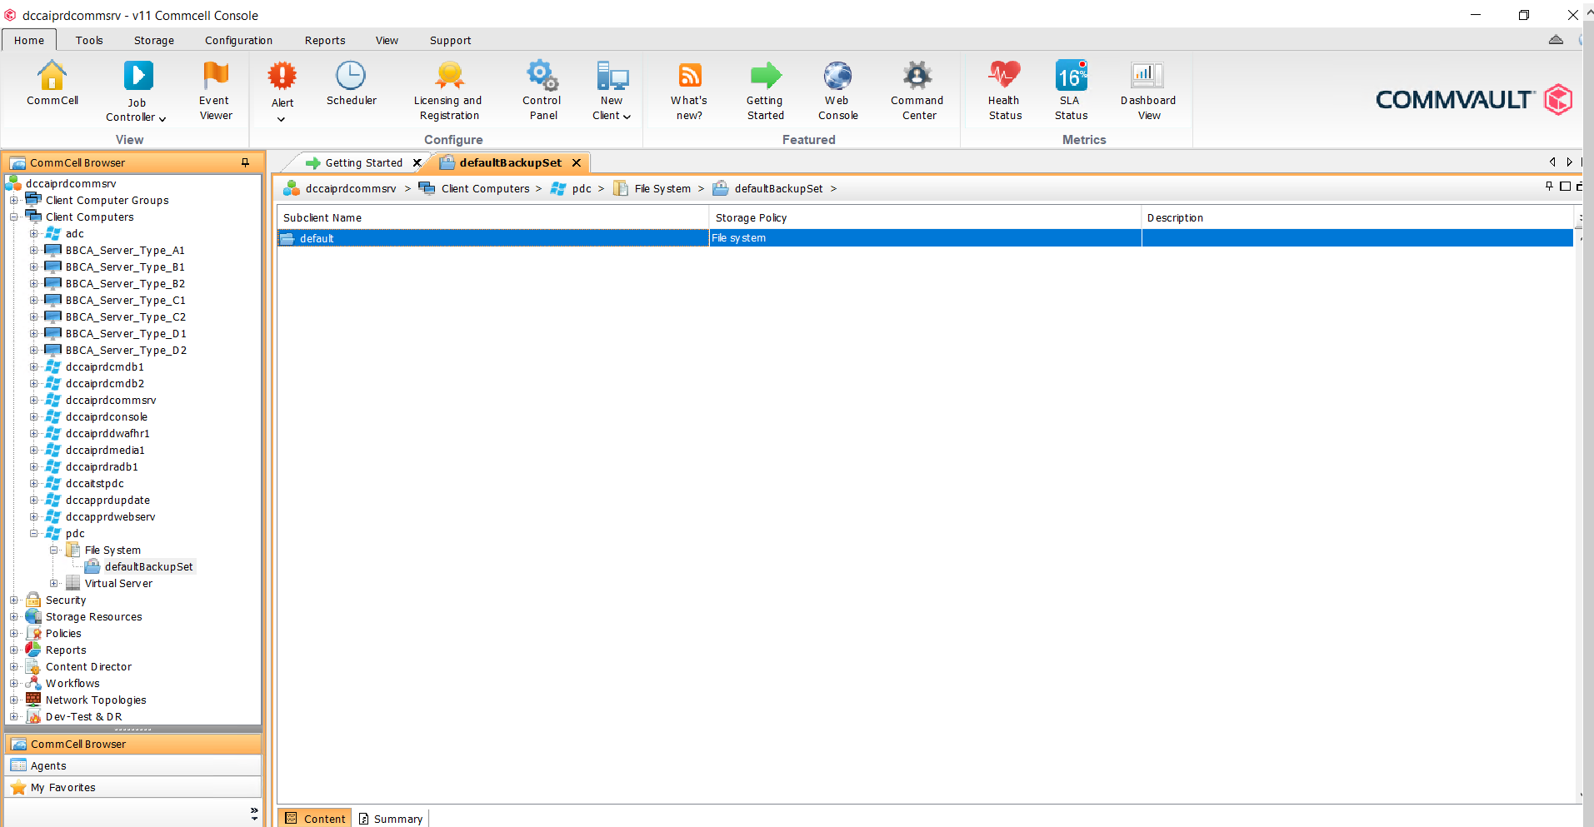Collapse the ribbon with up arrow
The width and height of the screenshot is (1594, 827).
coord(1556,40)
